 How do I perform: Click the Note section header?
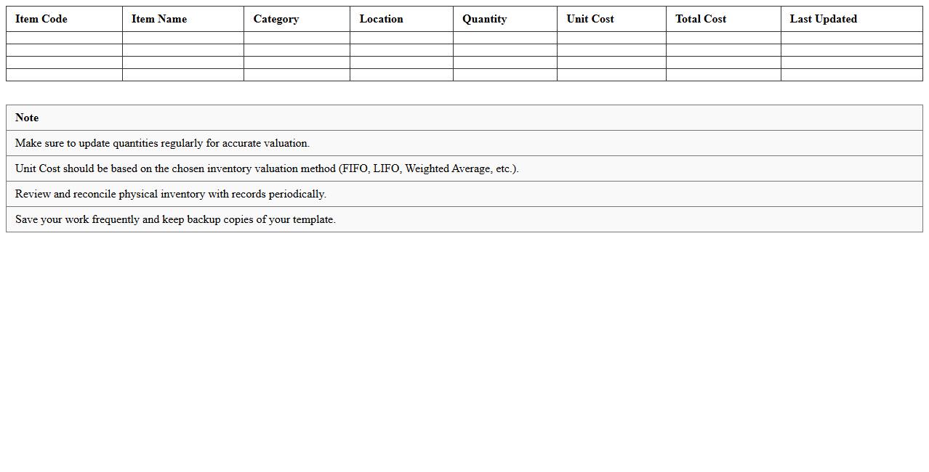27,117
